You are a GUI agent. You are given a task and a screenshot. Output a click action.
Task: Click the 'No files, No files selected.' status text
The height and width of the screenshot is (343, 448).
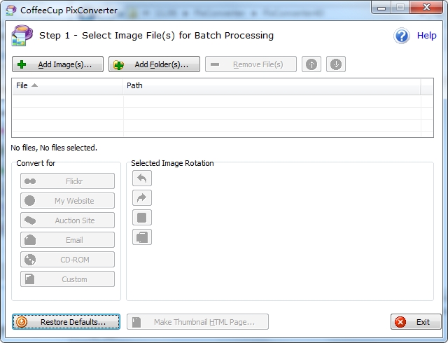pyautogui.click(x=54, y=148)
